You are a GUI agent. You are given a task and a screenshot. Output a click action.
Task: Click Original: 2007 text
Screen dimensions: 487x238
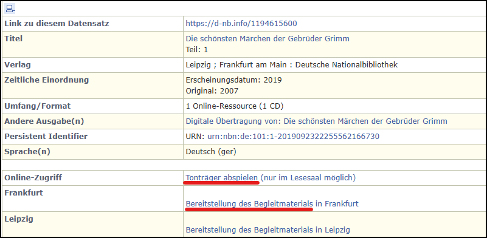click(212, 91)
